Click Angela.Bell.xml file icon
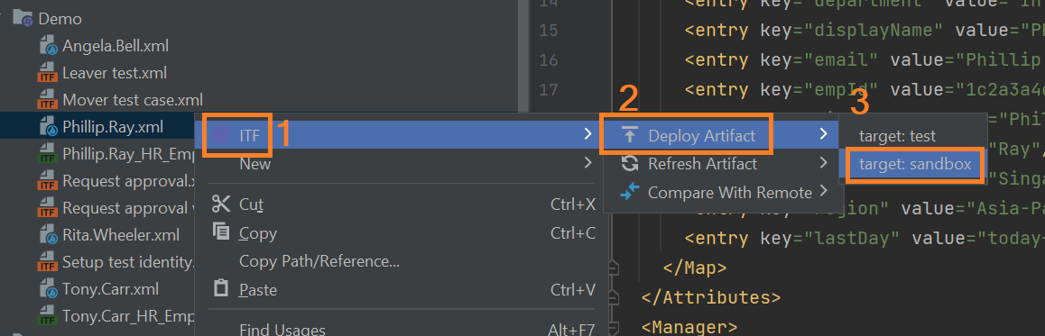The image size is (1045, 336). click(x=48, y=46)
